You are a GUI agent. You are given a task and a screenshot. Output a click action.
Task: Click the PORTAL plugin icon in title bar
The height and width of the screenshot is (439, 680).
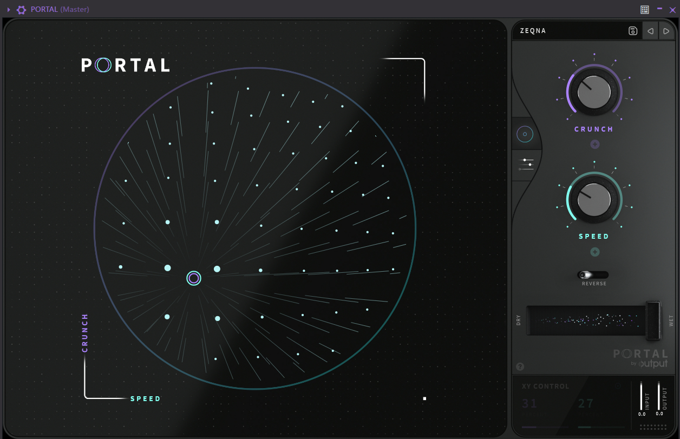point(21,9)
